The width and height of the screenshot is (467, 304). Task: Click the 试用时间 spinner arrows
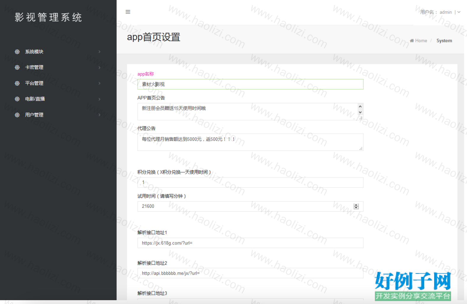(356, 206)
